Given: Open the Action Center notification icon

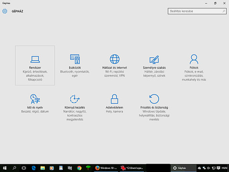Looking at the screenshot, I should tap(219, 168).
